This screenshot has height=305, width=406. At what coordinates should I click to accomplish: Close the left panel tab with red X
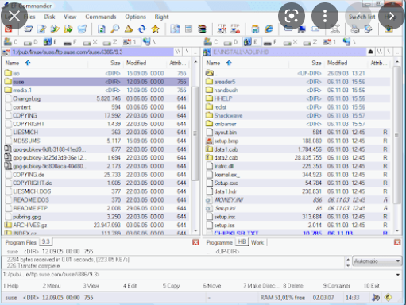[195, 242]
